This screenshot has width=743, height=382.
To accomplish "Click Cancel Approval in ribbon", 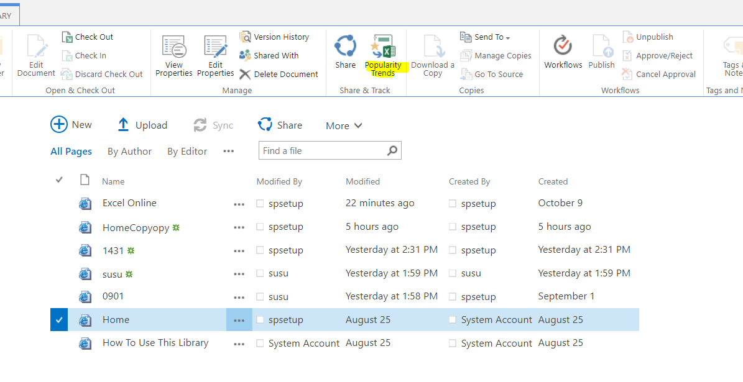I will pos(658,75).
